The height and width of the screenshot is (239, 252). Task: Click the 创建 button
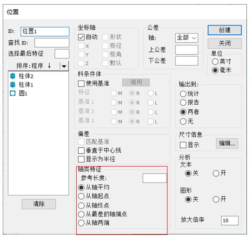coord(225,30)
